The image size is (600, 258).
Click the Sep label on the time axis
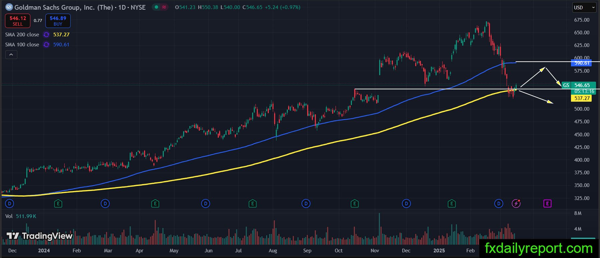[307, 251]
